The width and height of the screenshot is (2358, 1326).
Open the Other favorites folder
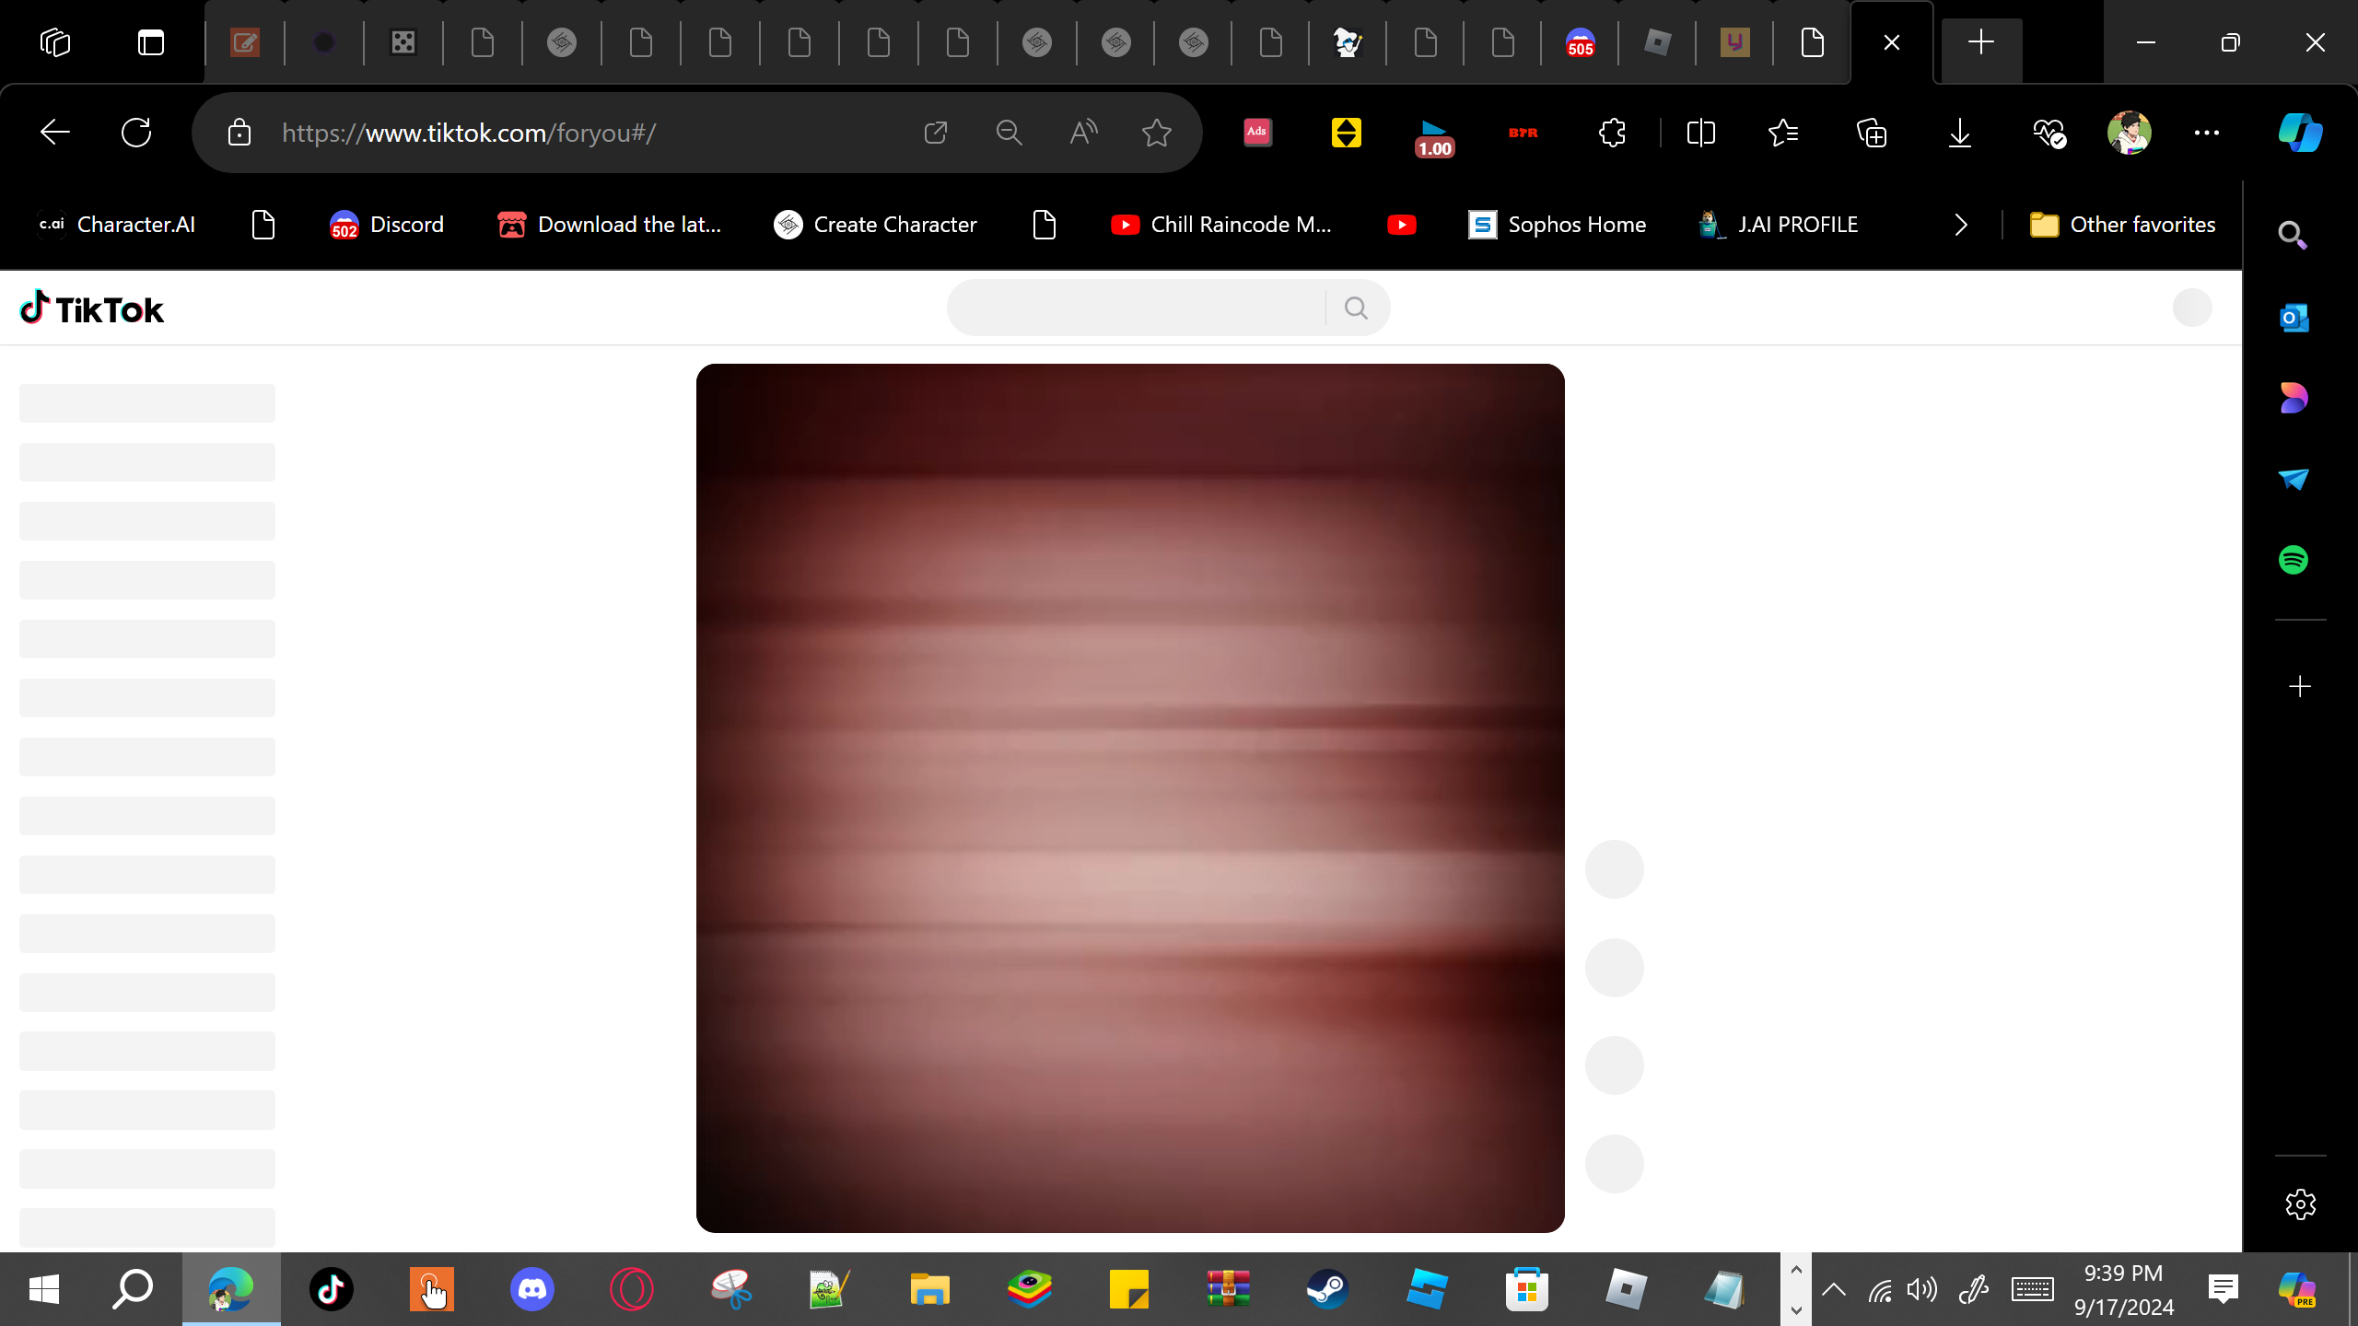(x=2123, y=225)
